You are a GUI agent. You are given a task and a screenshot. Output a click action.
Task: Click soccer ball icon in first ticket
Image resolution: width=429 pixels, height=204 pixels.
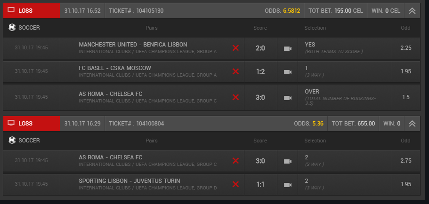pos(12,28)
